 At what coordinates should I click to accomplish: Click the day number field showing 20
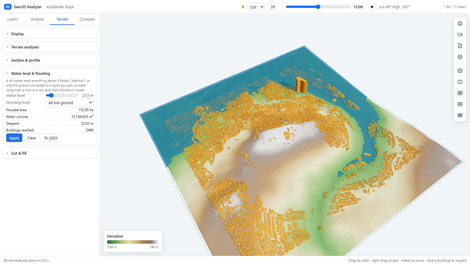tap(275, 7)
